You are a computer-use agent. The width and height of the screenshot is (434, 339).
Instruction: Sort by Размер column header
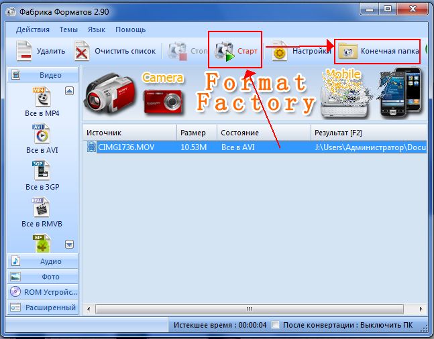[197, 133]
